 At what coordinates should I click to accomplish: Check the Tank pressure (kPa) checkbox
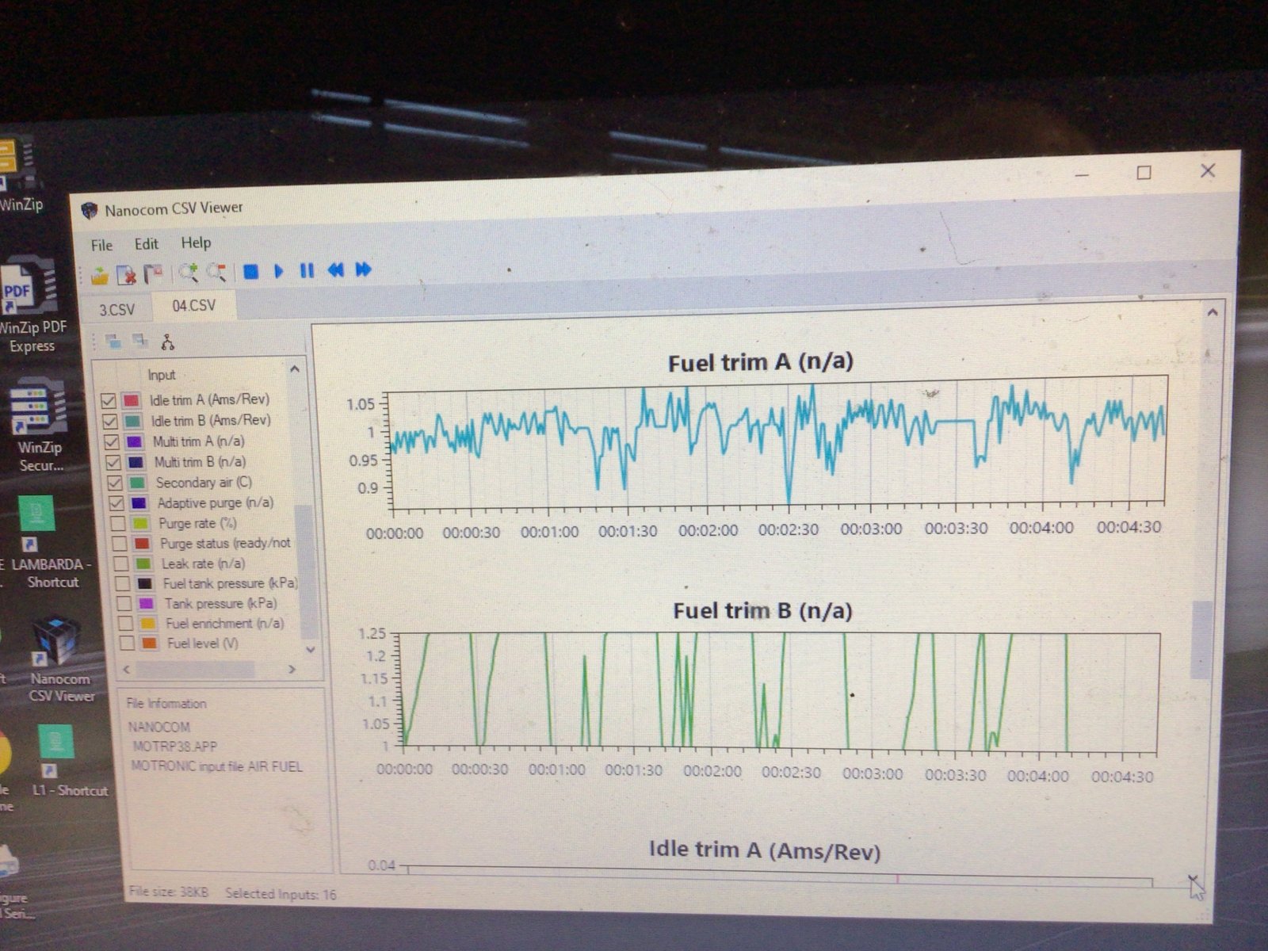(124, 604)
